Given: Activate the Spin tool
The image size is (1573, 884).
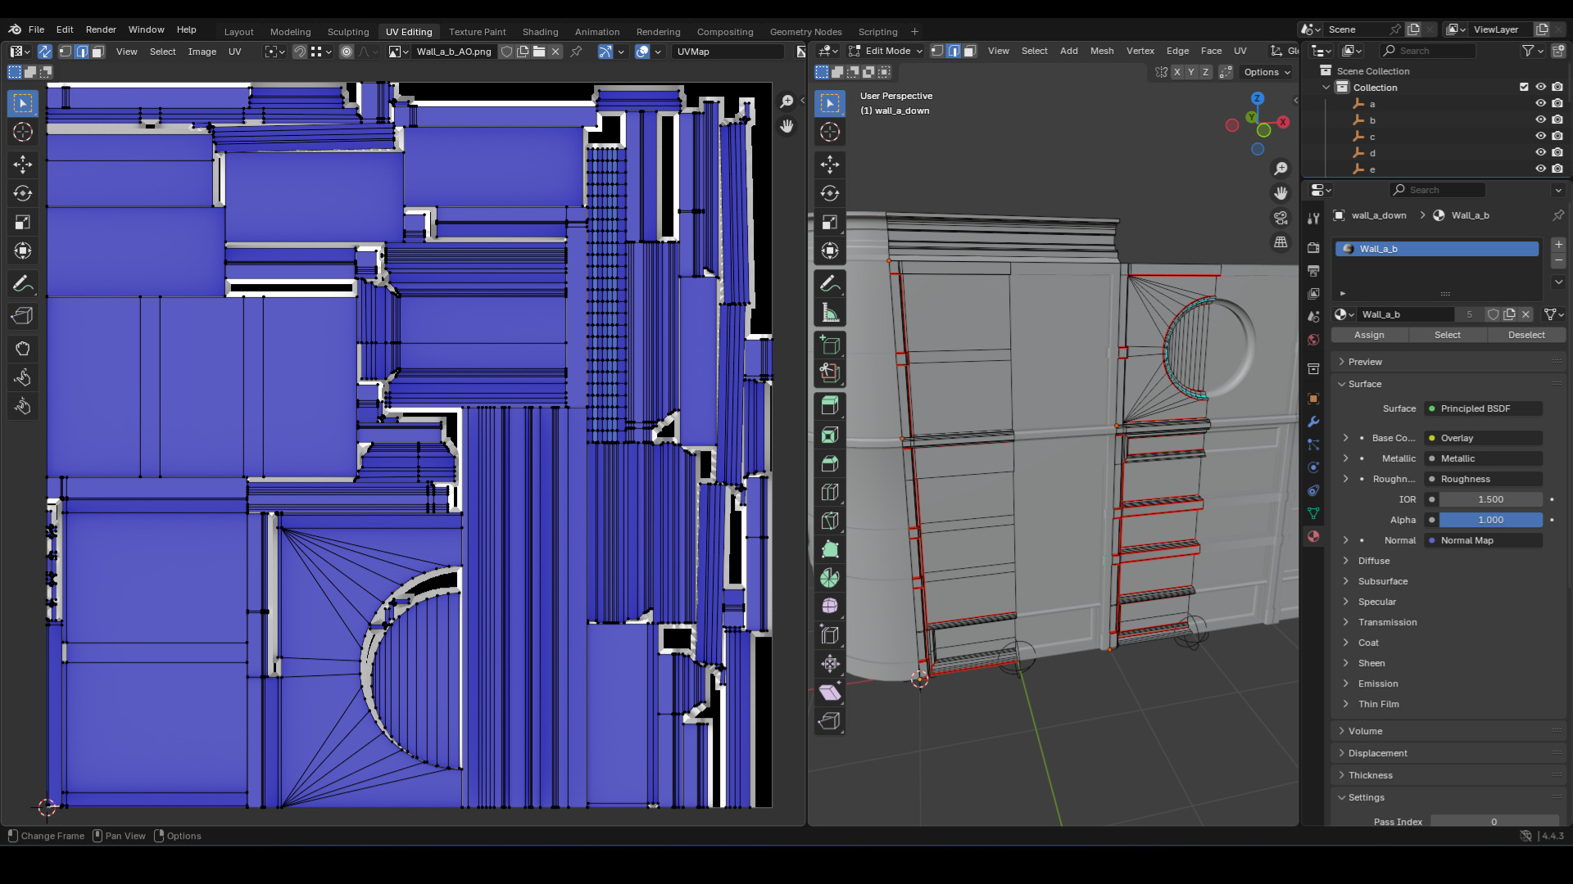Looking at the screenshot, I should click(x=830, y=578).
